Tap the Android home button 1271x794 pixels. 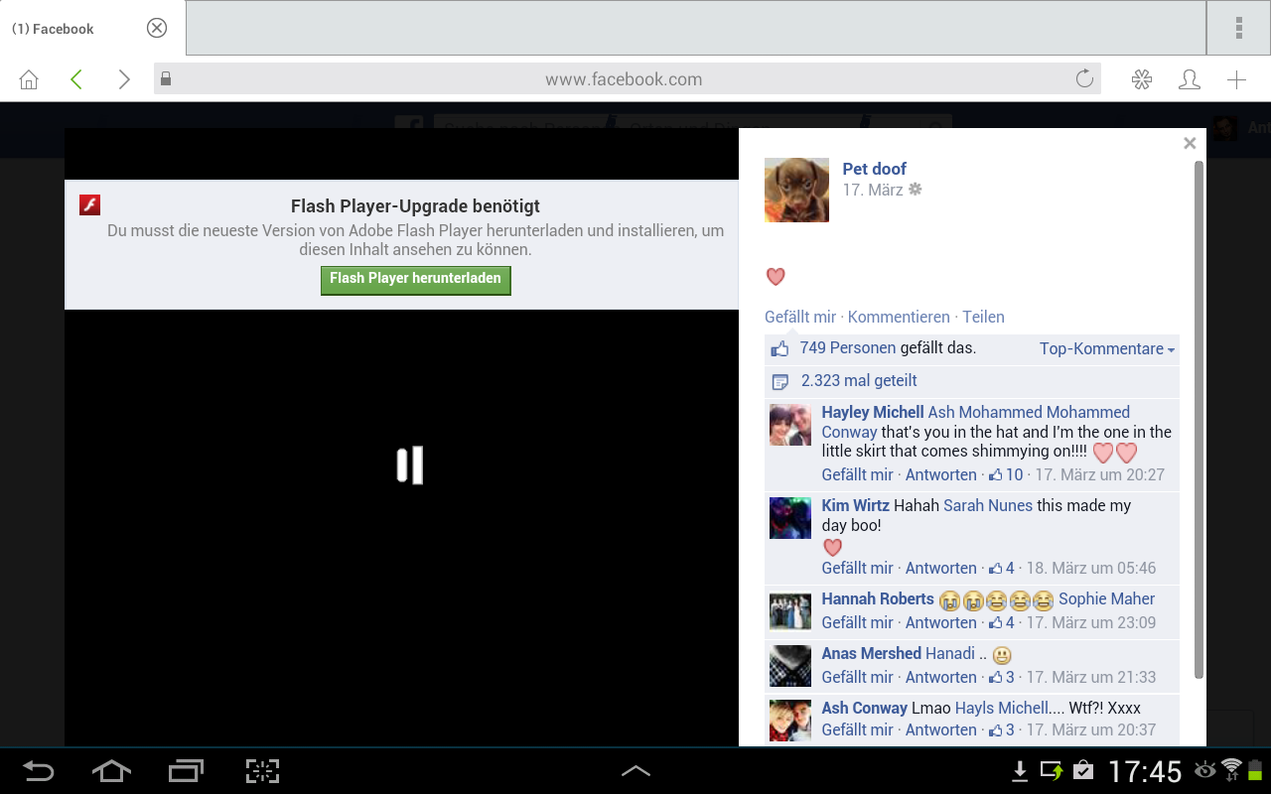(x=111, y=771)
